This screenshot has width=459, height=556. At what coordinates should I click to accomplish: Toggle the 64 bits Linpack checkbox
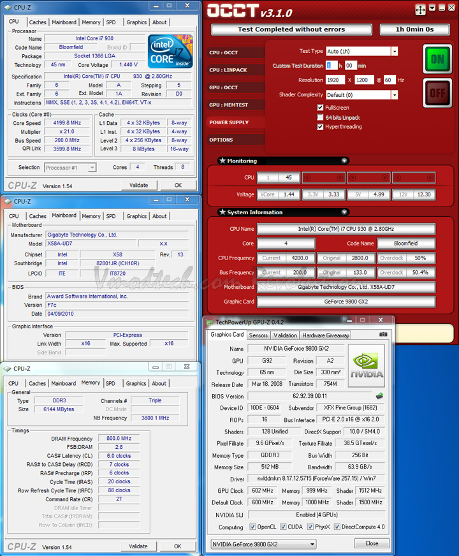pos(320,117)
